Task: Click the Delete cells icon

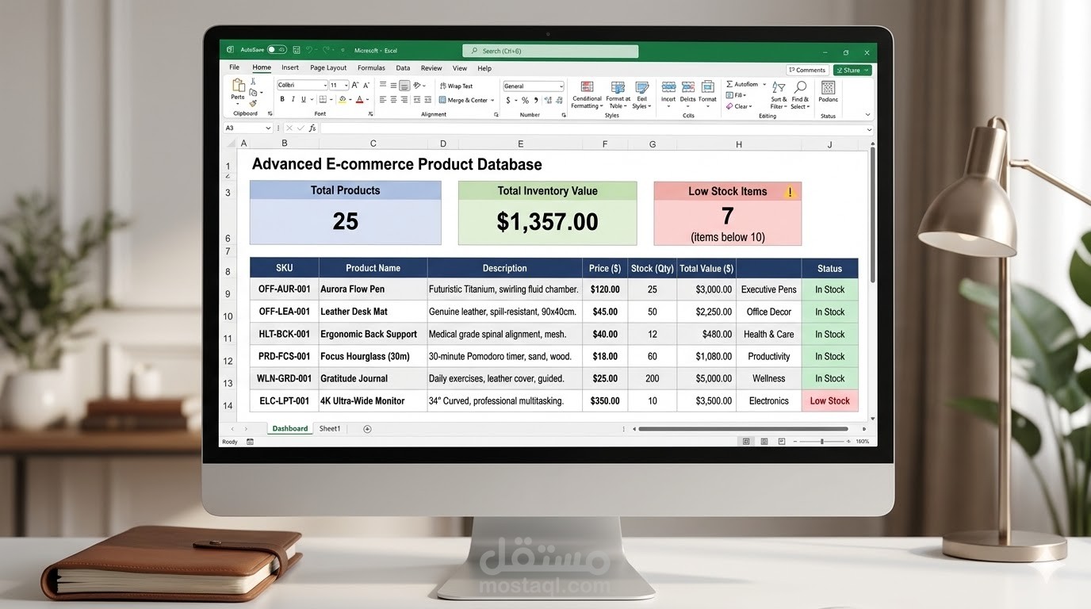Action: [687, 86]
